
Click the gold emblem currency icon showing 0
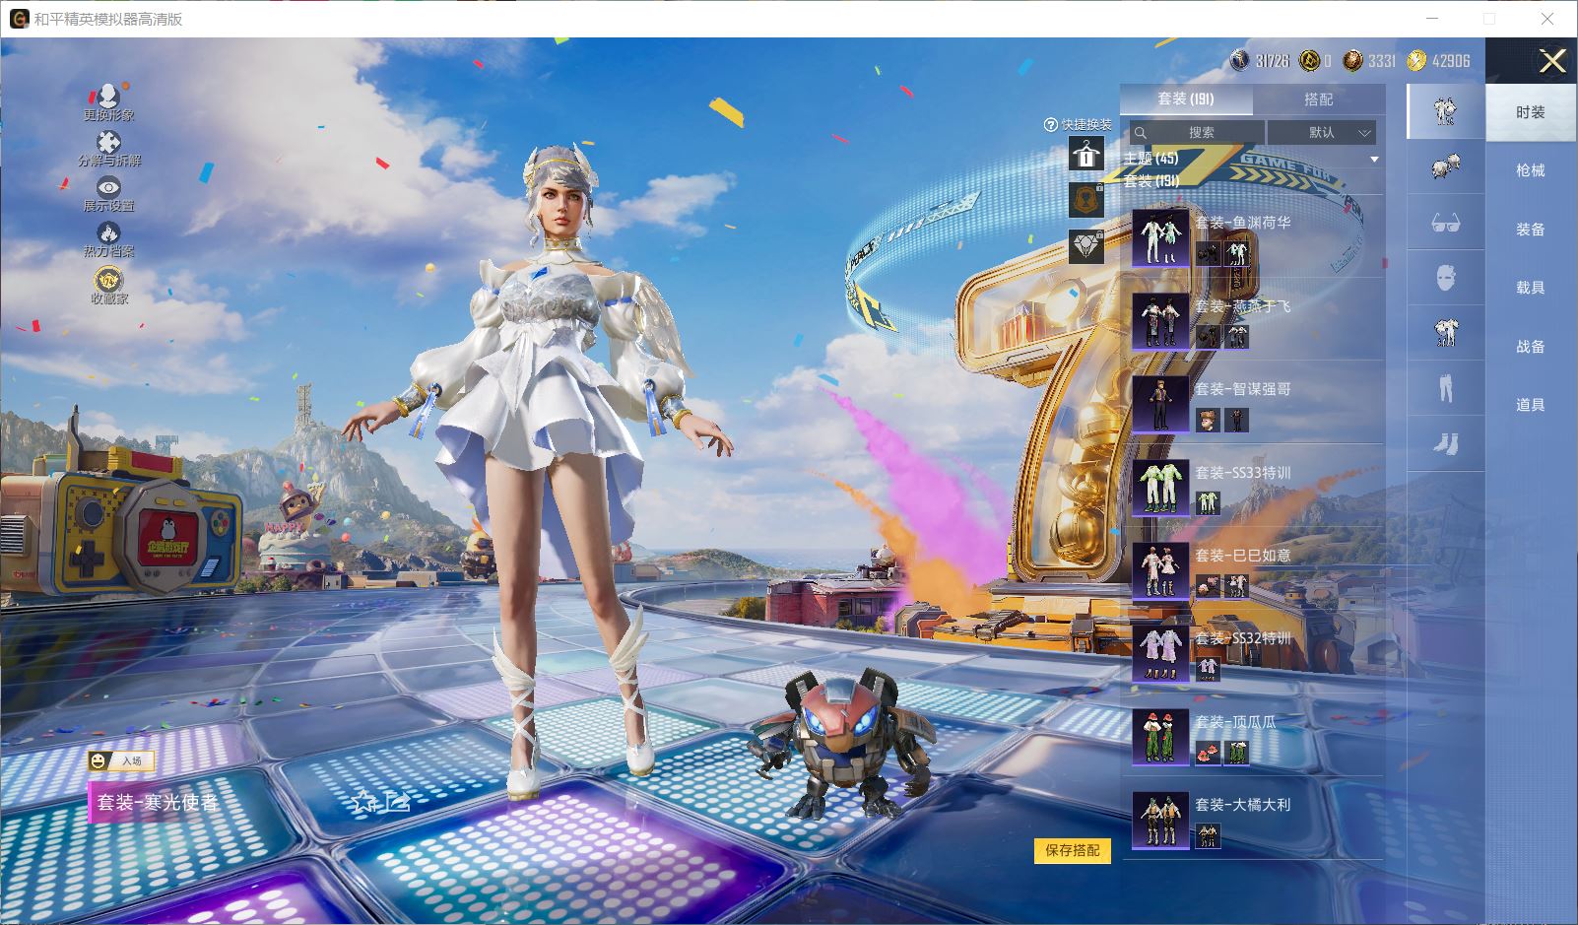click(x=1310, y=61)
